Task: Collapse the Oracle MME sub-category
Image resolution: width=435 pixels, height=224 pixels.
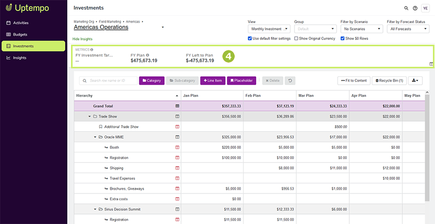Action: point(95,137)
